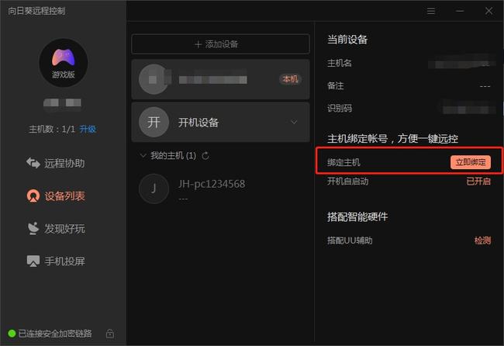Image resolution: width=504 pixels, height=346 pixels.
Task: Select the local device marked 本机
Action: click(220, 79)
